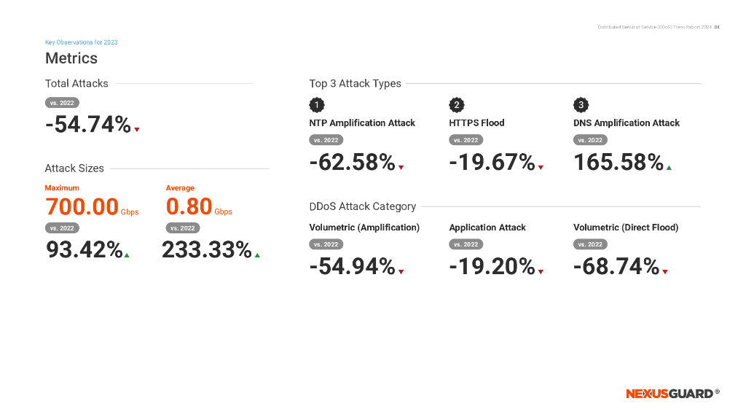Select the 700.00 Gbps maximum value
Image resolution: width=746 pixels, height=420 pixels.
click(x=92, y=207)
